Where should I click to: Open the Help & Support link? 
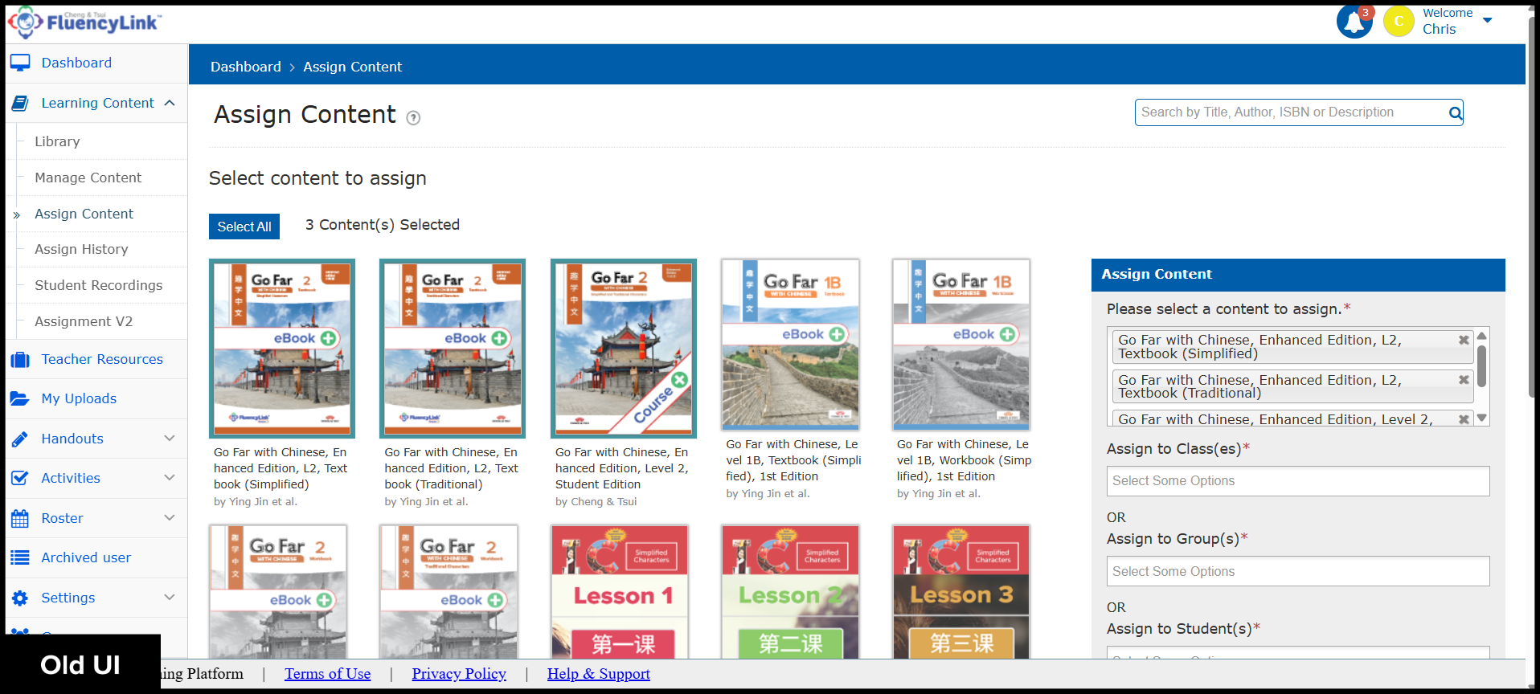point(599,674)
